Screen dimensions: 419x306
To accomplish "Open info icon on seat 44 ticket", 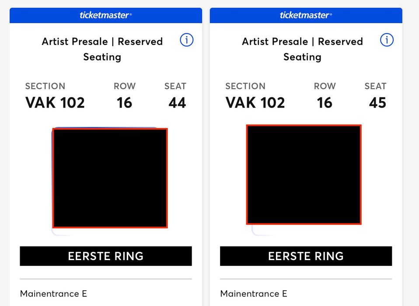I will click(x=187, y=40).
